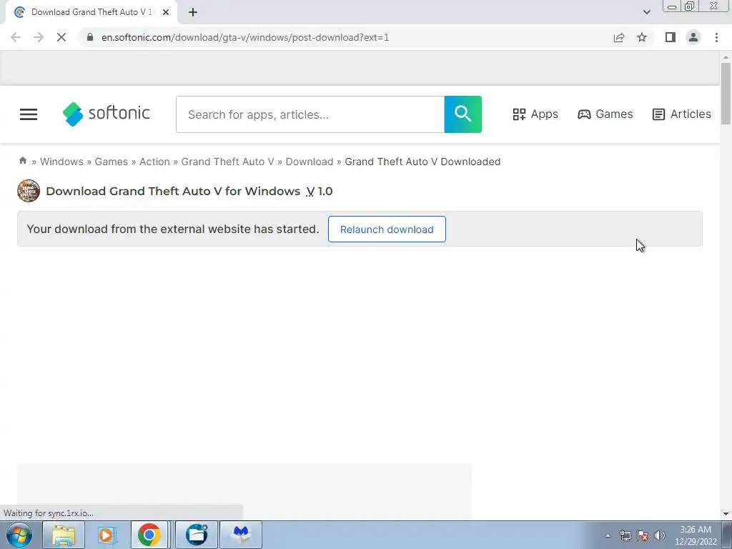The height and width of the screenshot is (549, 732).
Task: Click the home icon in the breadcrumb
Action: [x=23, y=161]
